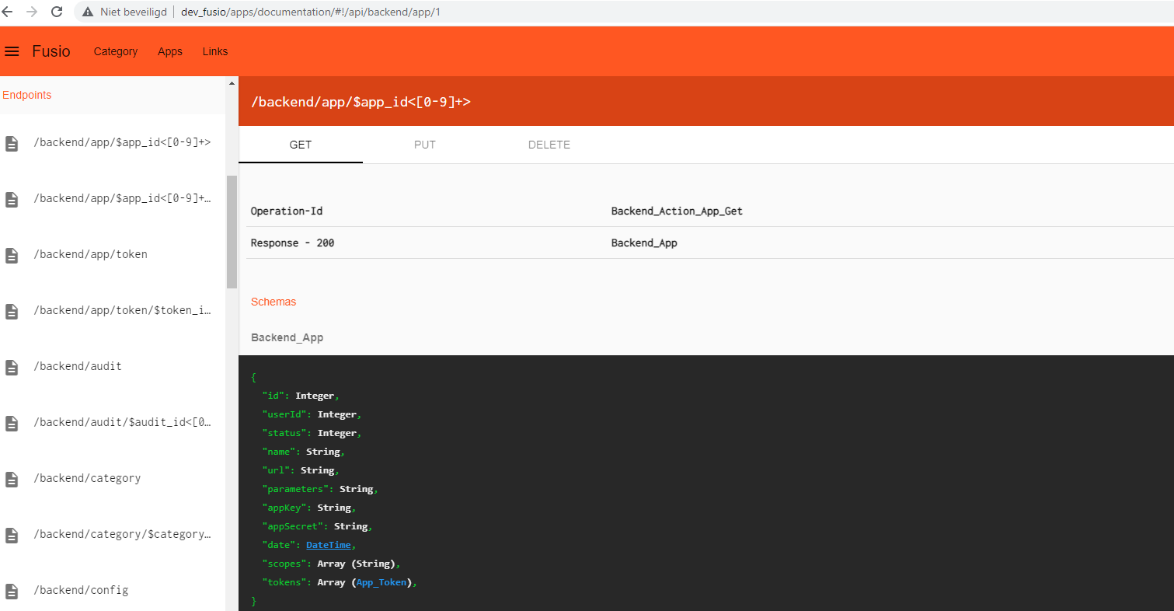Image resolution: width=1174 pixels, height=611 pixels.
Task: Click the document icon beside /backend/config
Action: pos(12,591)
